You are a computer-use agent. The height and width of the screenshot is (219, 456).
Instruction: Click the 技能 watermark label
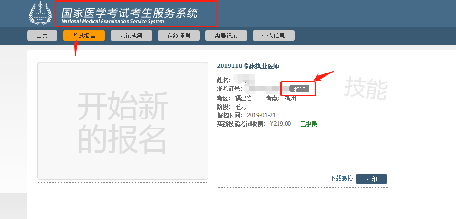point(365,88)
